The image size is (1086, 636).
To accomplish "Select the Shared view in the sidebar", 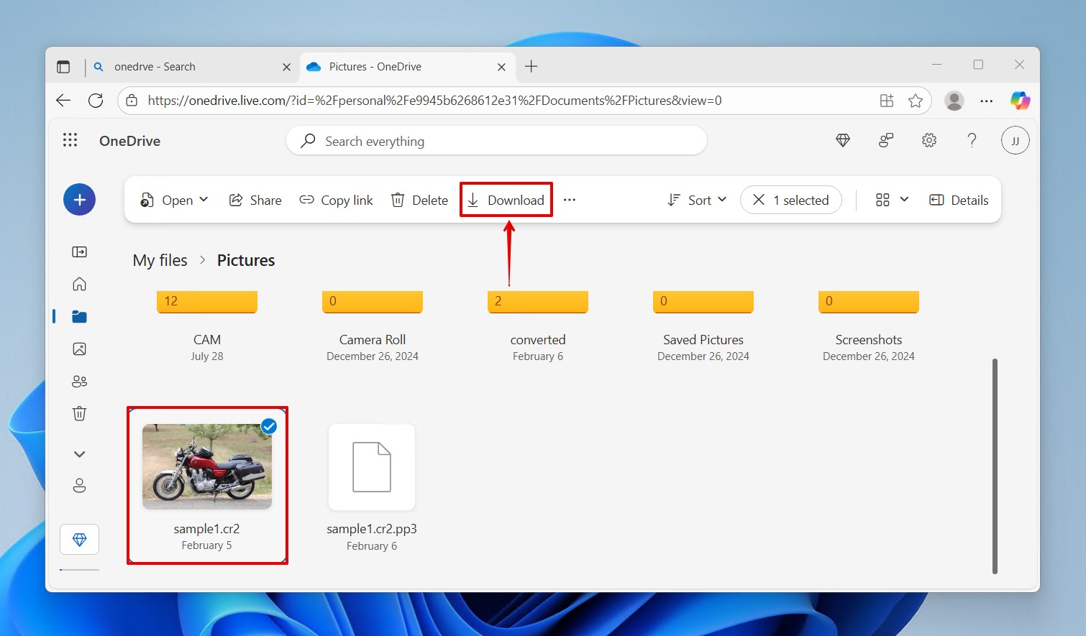I will (79, 381).
